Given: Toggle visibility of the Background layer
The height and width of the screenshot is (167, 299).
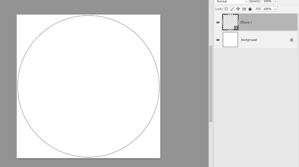Looking at the screenshot, I should pyautogui.click(x=218, y=40).
